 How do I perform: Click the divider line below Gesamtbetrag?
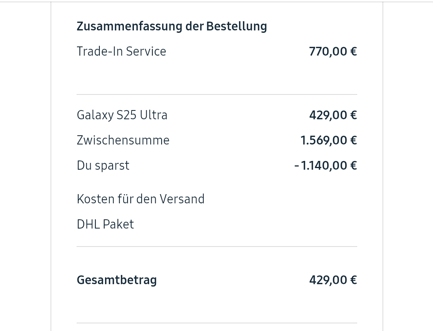click(x=216, y=323)
